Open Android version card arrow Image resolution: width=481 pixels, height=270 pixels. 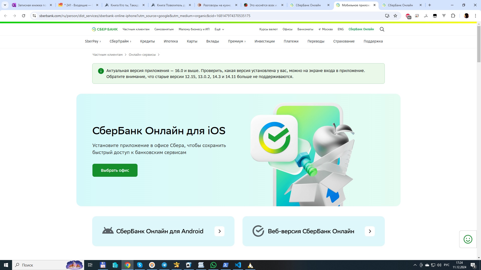219,231
